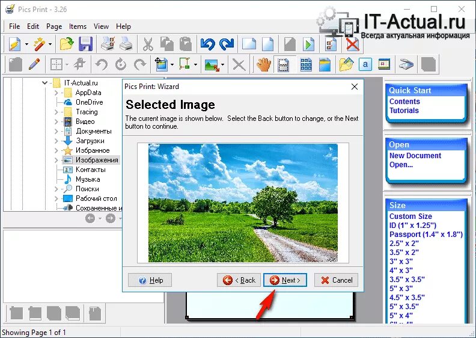Select the hand pan tool
Screen dimensions: 476x338
click(263, 64)
